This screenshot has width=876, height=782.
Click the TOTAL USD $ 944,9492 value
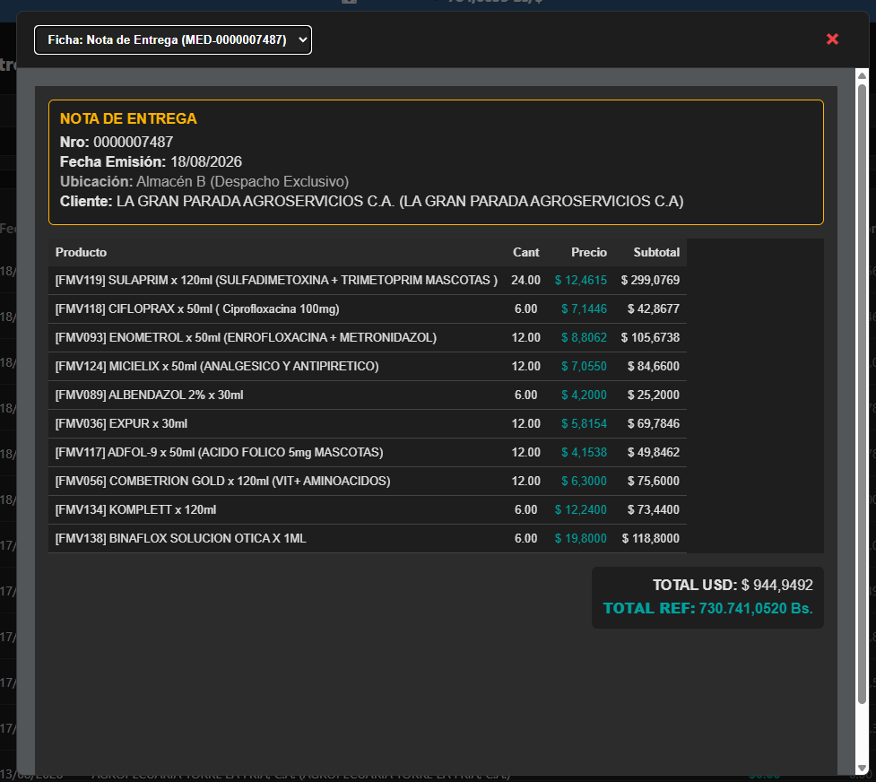pyautogui.click(x=776, y=586)
